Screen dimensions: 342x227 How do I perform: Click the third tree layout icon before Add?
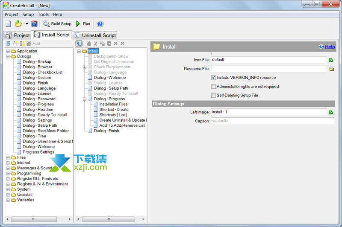pos(22,44)
